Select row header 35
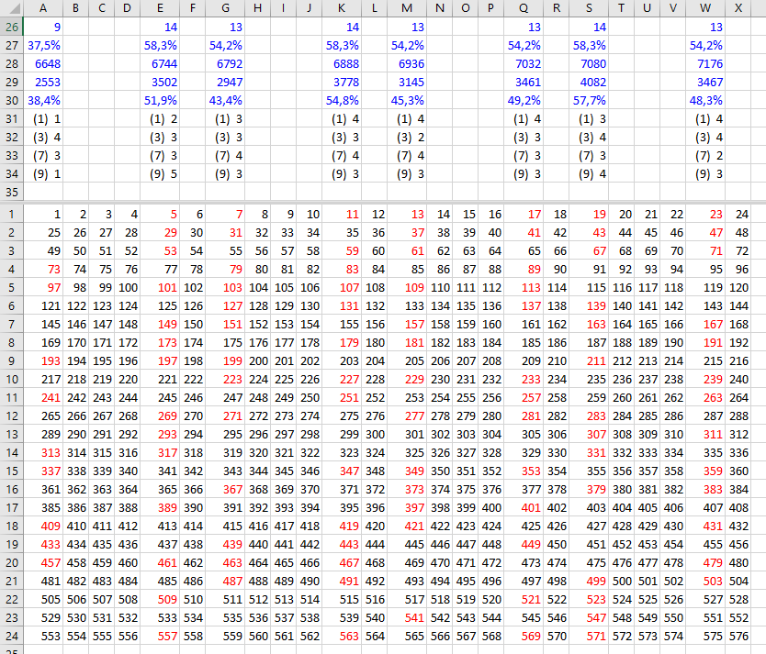The width and height of the screenshot is (766, 654). point(12,192)
